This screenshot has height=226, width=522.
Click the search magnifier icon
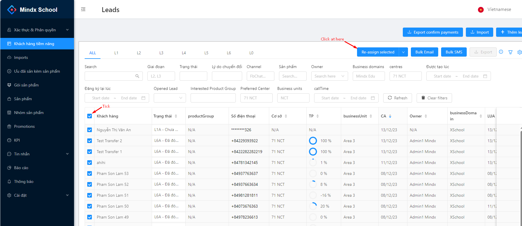[x=137, y=76]
